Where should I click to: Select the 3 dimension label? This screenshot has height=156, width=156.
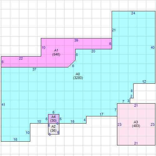[x=128, y=101]
